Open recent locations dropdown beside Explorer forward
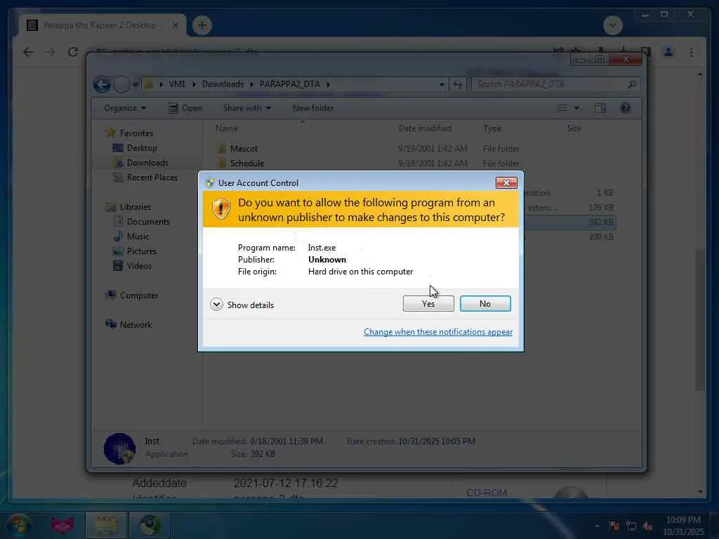Screen dimensions: 719x539 click(136, 84)
